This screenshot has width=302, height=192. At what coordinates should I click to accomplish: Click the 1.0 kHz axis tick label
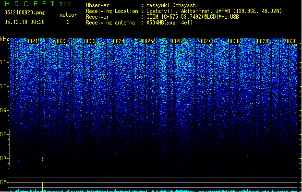tap(4, 86)
